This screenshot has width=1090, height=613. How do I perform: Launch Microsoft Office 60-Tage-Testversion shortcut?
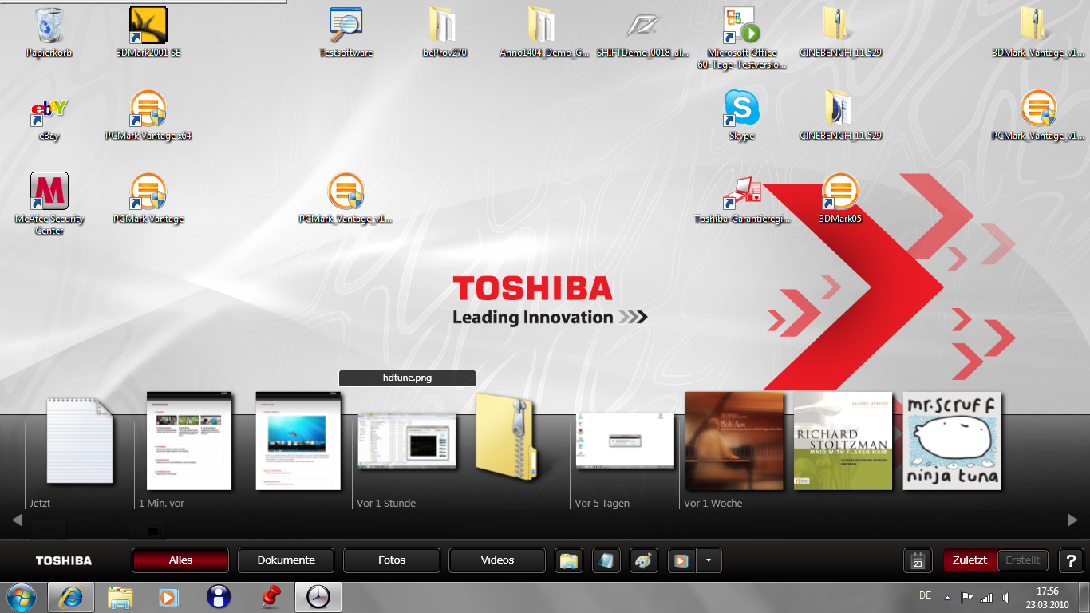click(742, 38)
